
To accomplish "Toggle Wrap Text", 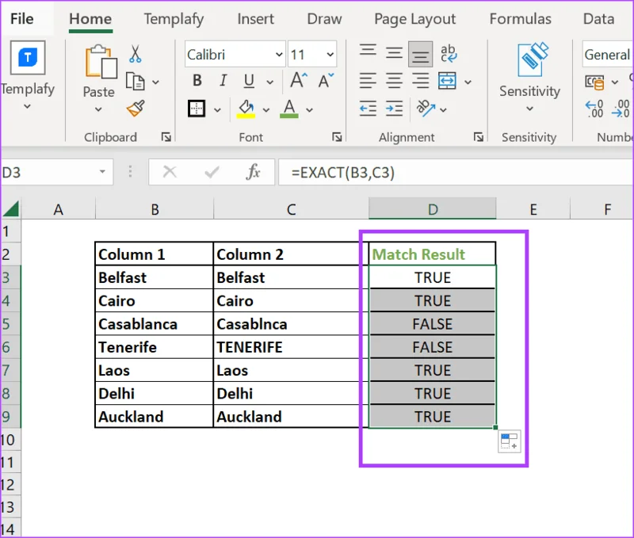I will pyautogui.click(x=449, y=53).
